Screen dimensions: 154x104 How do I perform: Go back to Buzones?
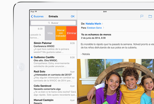(37, 16)
